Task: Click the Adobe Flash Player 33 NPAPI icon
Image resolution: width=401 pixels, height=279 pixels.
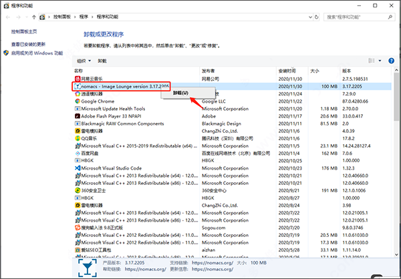Action: [x=78, y=116]
